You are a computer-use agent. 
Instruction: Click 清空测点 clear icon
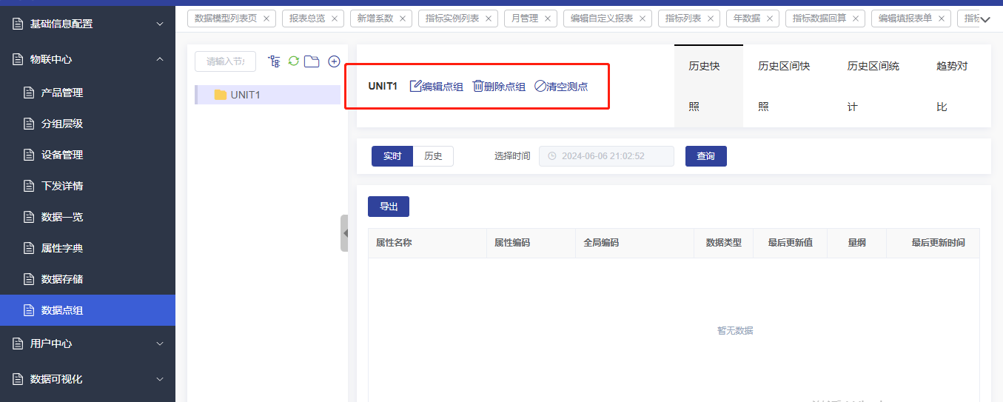540,86
